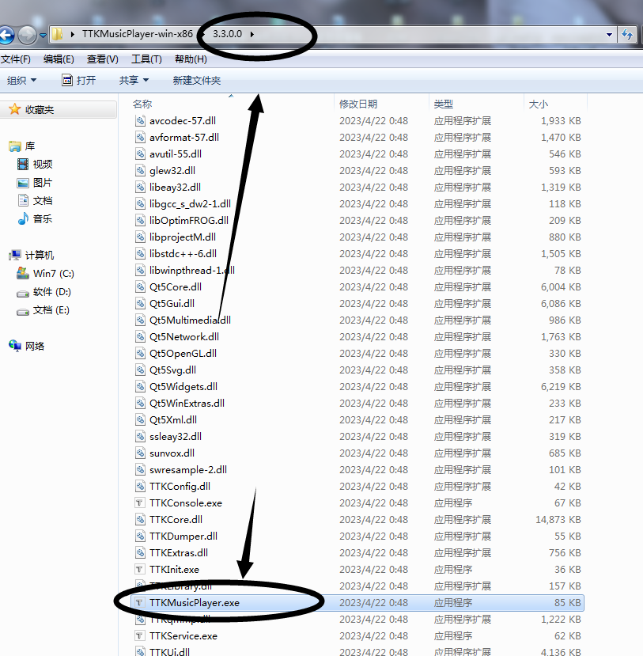Open the address bar history dropdown
Image resolution: width=643 pixels, height=656 pixels.
point(609,35)
